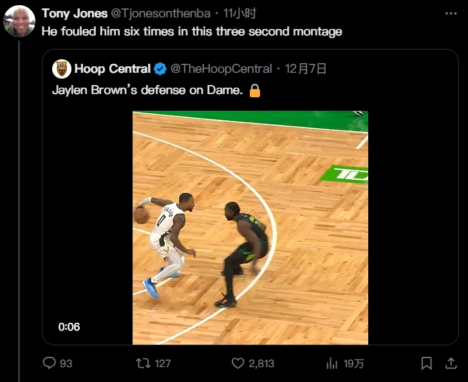
Task: Open the three-dot more options menu
Action: [x=451, y=14]
